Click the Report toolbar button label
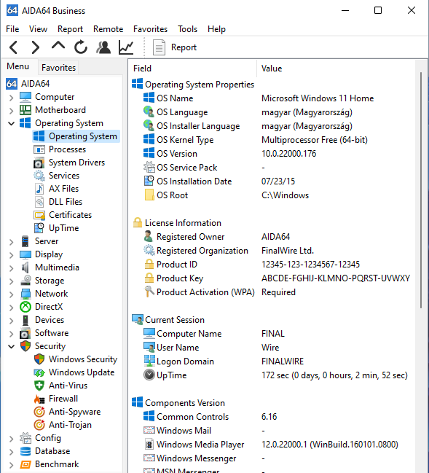Image resolution: width=429 pixels, height=473 pixels. pos(184,47)
